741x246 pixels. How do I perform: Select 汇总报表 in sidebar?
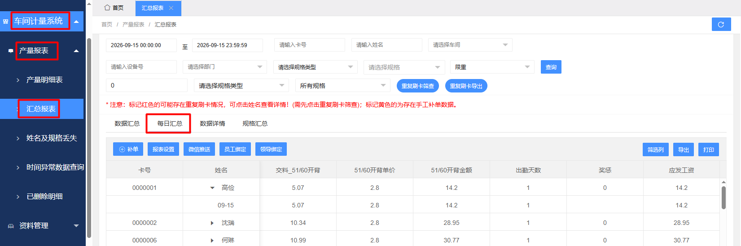tap(41, 109)
